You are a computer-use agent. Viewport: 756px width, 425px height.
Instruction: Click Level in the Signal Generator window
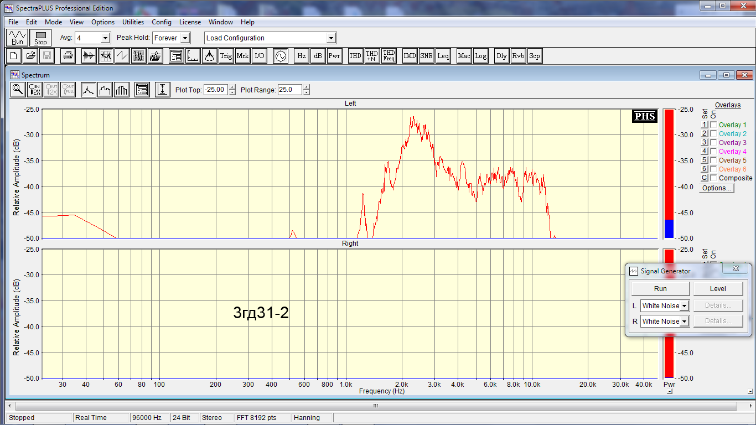(x=718, y=289)
